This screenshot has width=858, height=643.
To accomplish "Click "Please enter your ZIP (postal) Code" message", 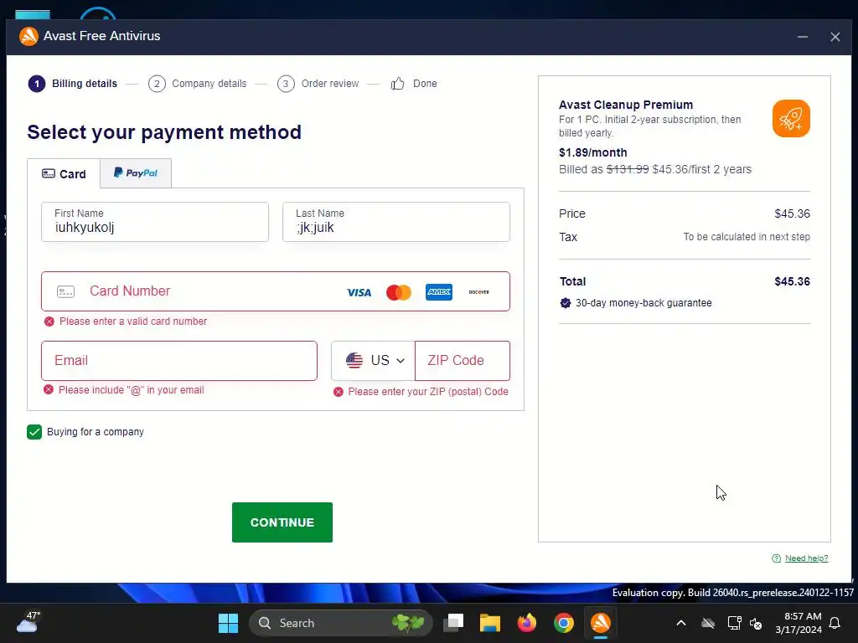I will [x=428, y=392].
